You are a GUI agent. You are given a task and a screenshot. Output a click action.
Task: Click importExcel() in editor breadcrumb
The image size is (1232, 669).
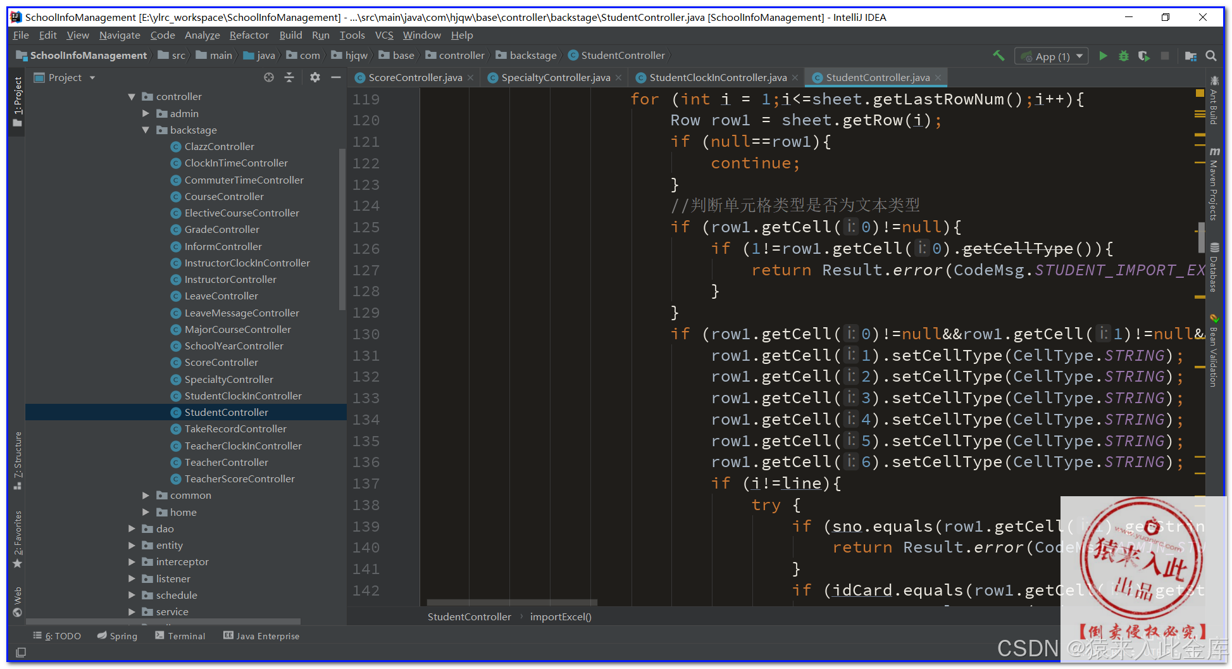click(561, 617)
